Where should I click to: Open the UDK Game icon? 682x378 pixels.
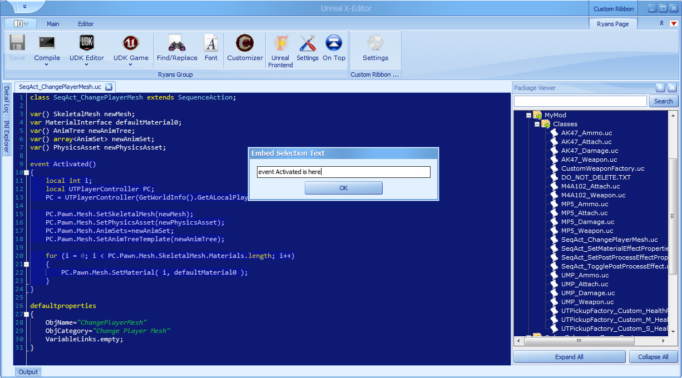[x=131, y=43]
